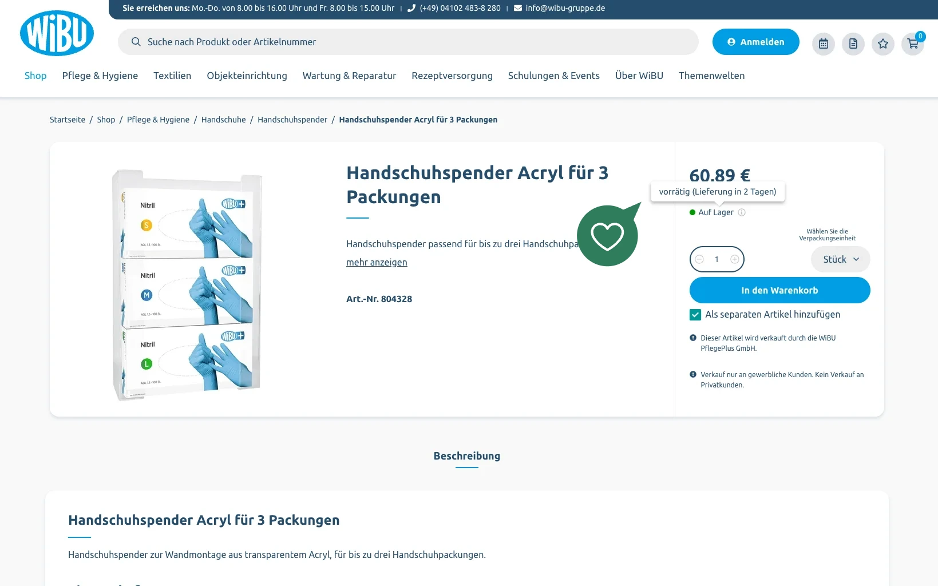This screenshot has width=938, height=586.
Task: Click the Anmelden button
Action: [756, 42]
